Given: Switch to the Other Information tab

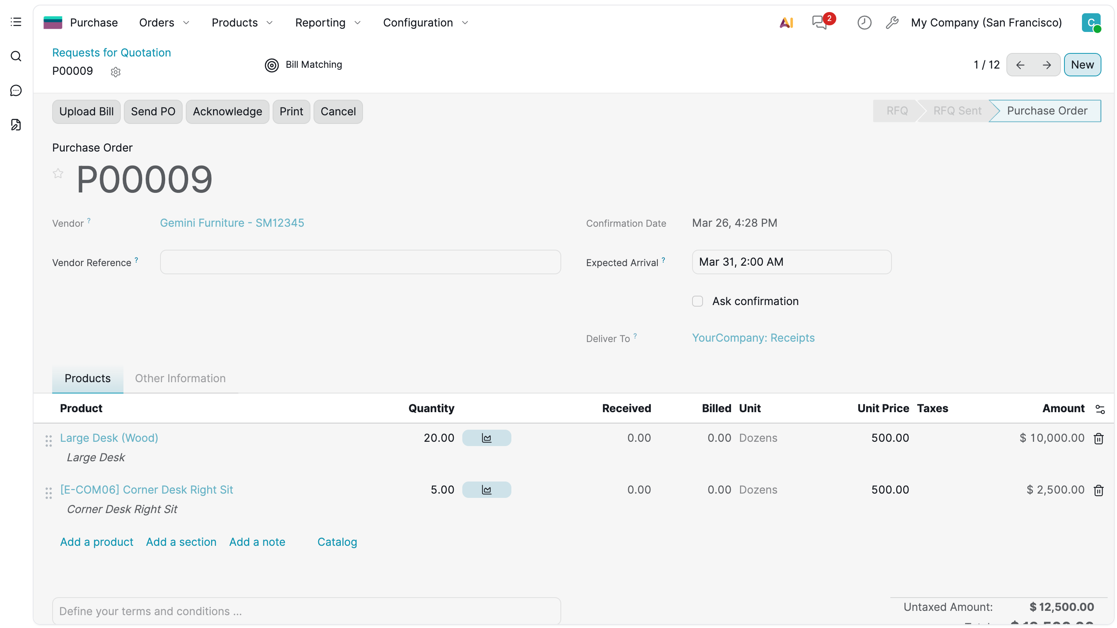Looking at the screenshot, I should coord(180,378).
